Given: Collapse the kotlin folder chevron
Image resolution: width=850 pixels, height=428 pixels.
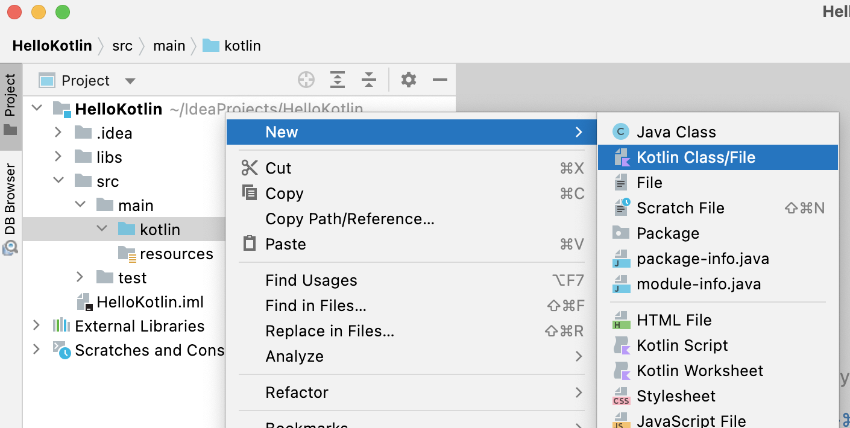Looking at the screenshot, I should [102, 229].
